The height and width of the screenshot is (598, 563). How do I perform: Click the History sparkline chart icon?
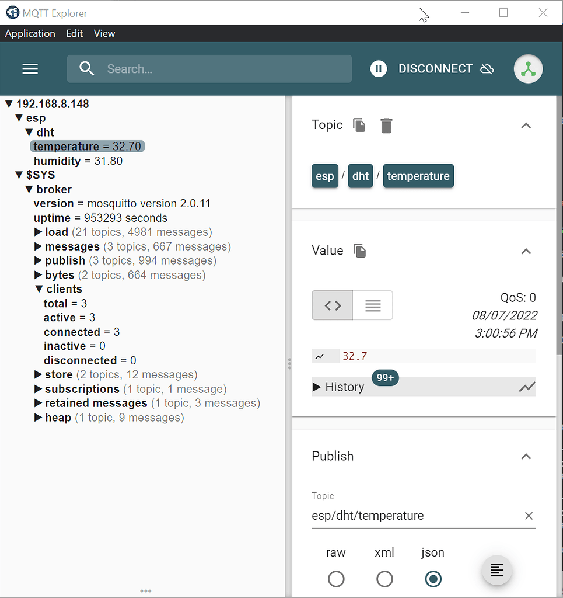[527, 387]
